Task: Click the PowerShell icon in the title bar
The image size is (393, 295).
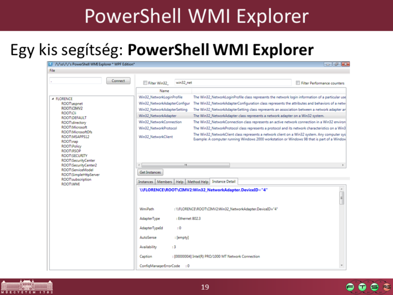Action: 50,64
